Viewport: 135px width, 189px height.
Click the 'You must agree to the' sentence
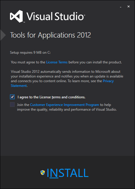tap(66, 62)
